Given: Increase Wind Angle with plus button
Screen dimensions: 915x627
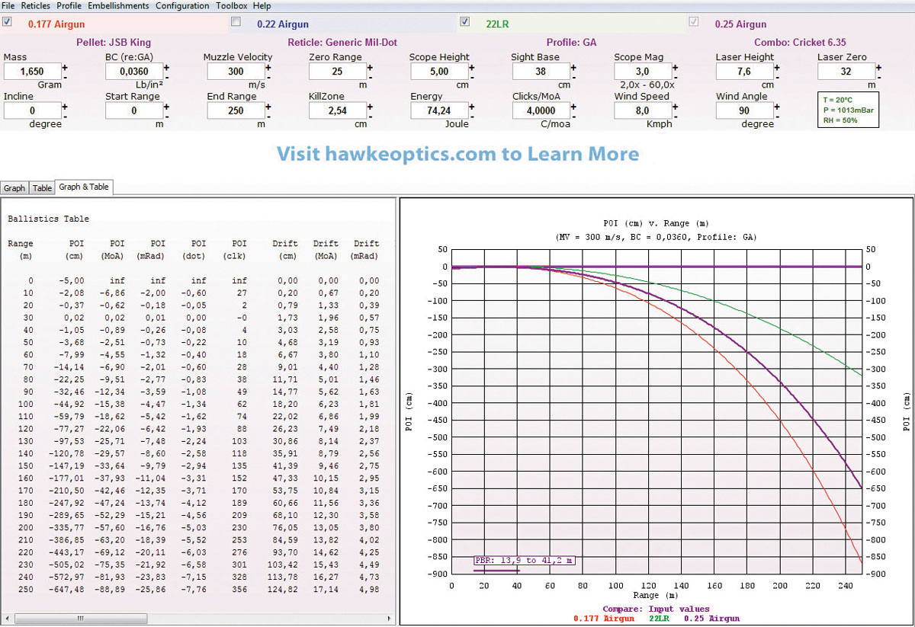Looking at the screenshot, I should click(776, 106).
